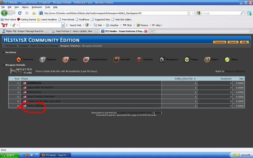Click the search magnifier icon in Google box
The height and width of the screenshot is (158, 253).
[x=242, y=13]
